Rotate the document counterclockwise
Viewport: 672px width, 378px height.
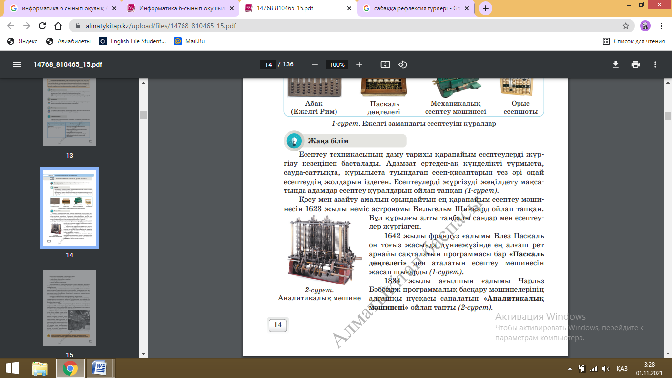(x=403, y=64)
